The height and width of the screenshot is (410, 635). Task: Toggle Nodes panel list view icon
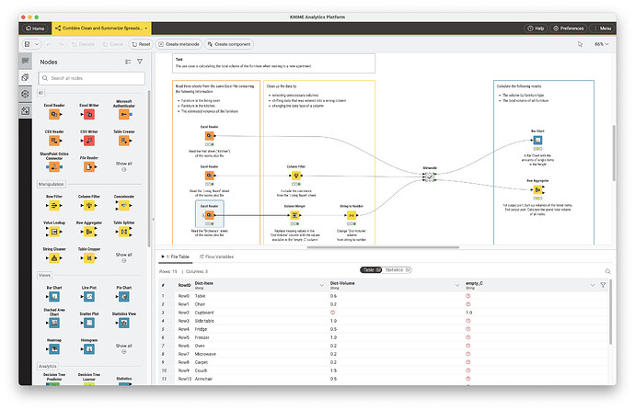128,62
